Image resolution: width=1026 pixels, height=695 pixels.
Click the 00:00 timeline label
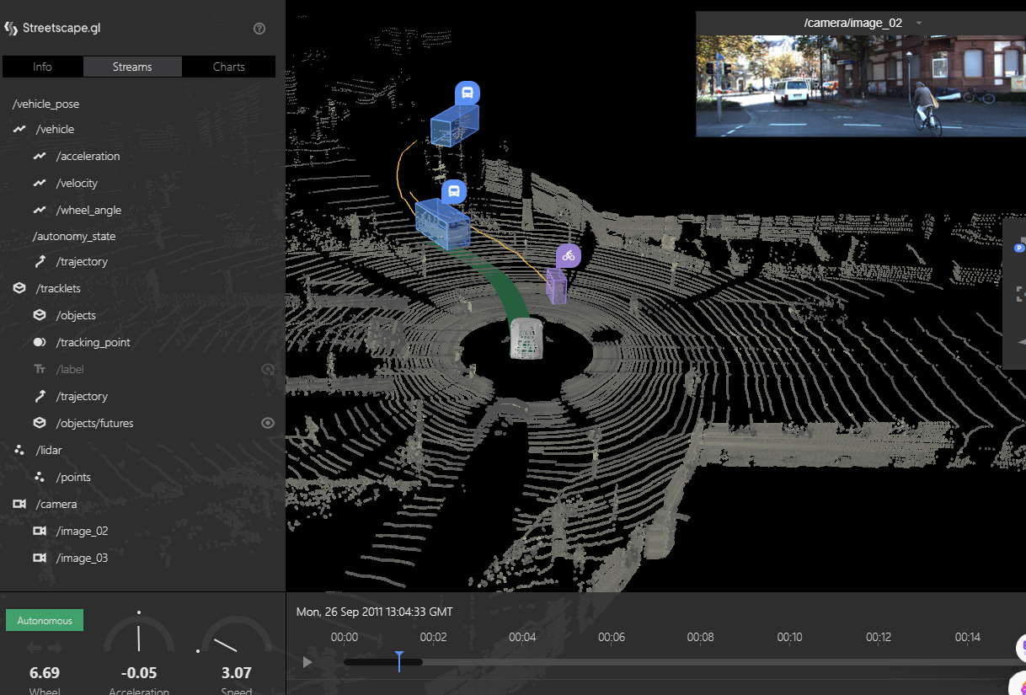click(x=345, y=638)
